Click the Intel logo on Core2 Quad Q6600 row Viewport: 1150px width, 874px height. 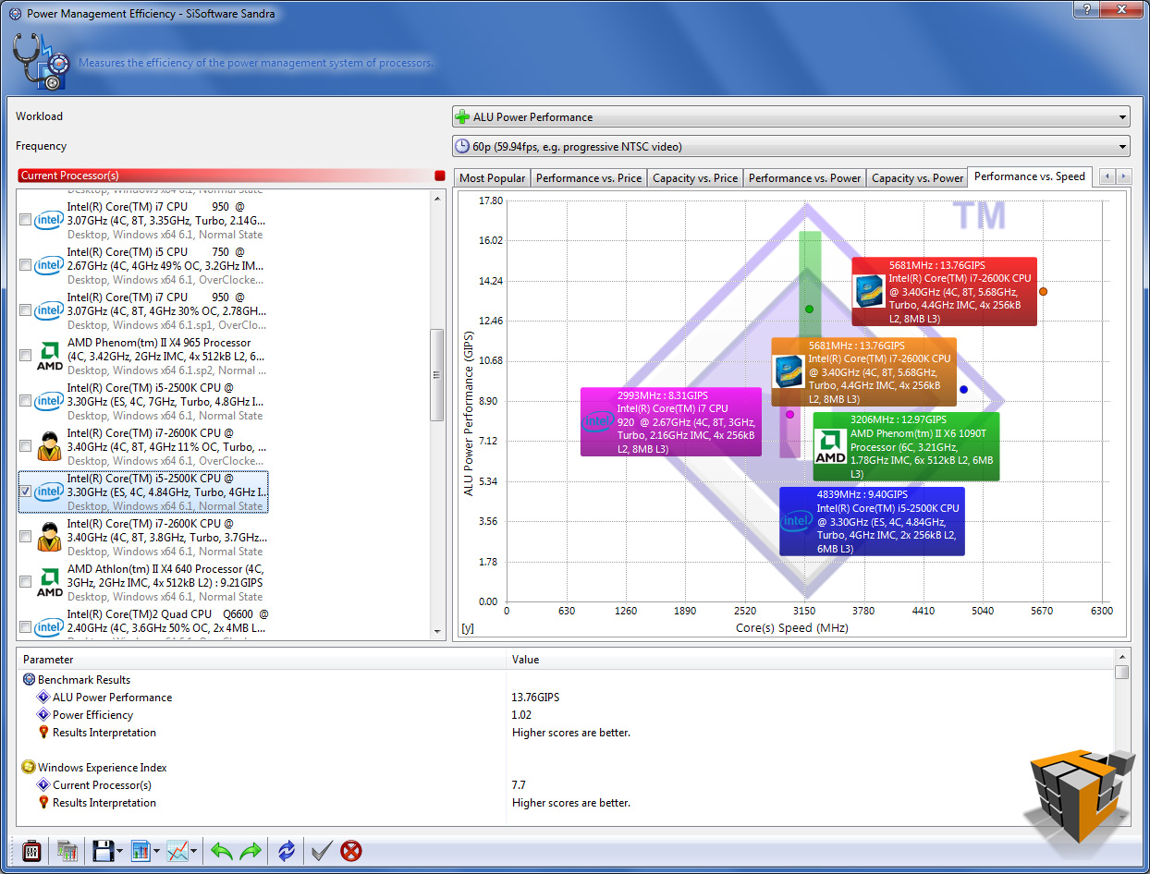pyautogui.click(x=49, y=627)
